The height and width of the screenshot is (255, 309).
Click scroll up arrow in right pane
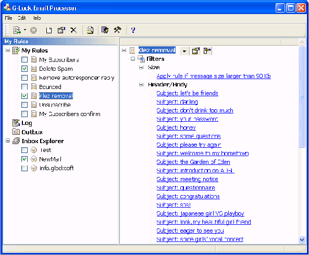pos(302,42)
